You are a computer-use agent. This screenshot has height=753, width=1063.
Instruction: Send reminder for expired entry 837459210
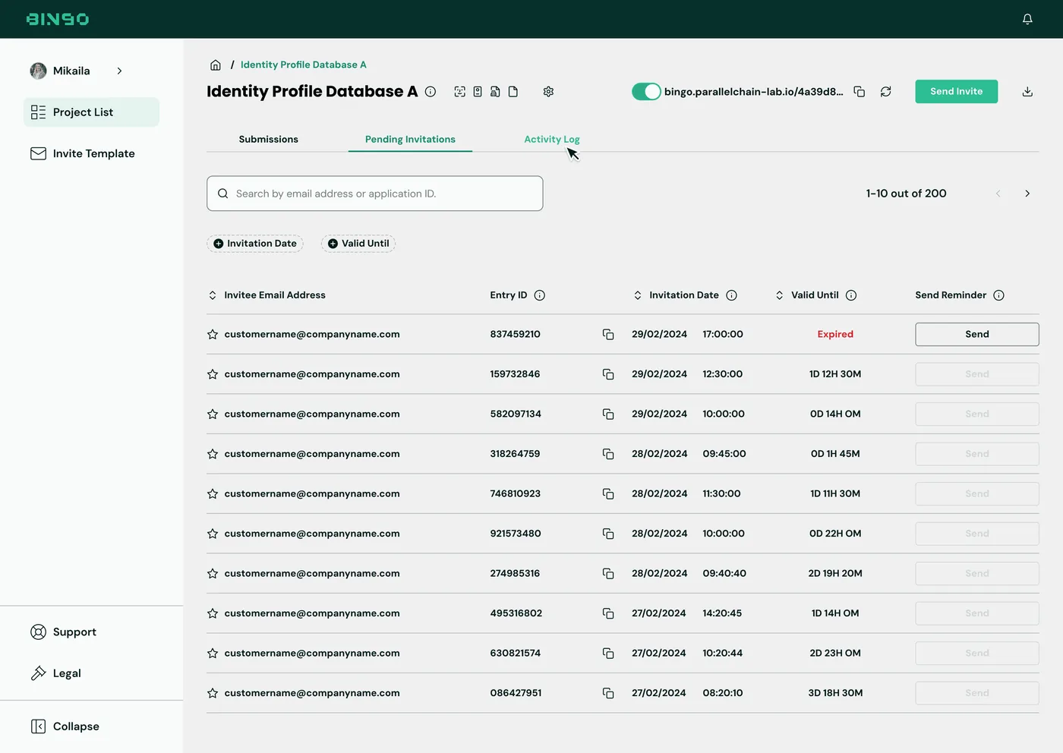coord(977,335)
